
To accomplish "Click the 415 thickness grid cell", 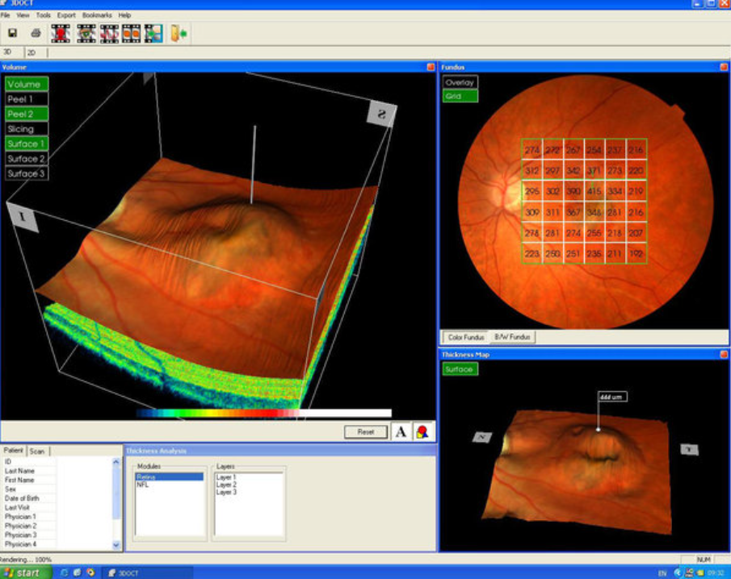I will pos(594,191).
